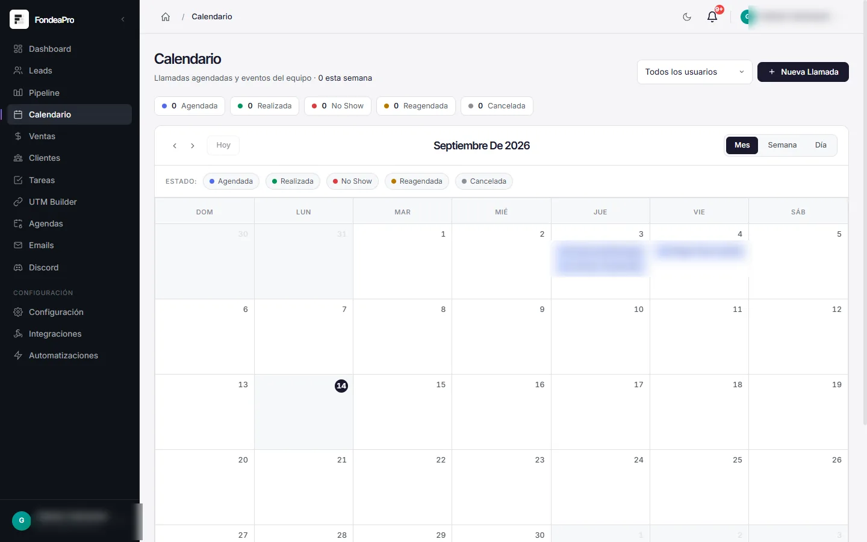This screenshot has height=542, width=867.
Task: Switch to Semana view tab
Action: (782, 145)
